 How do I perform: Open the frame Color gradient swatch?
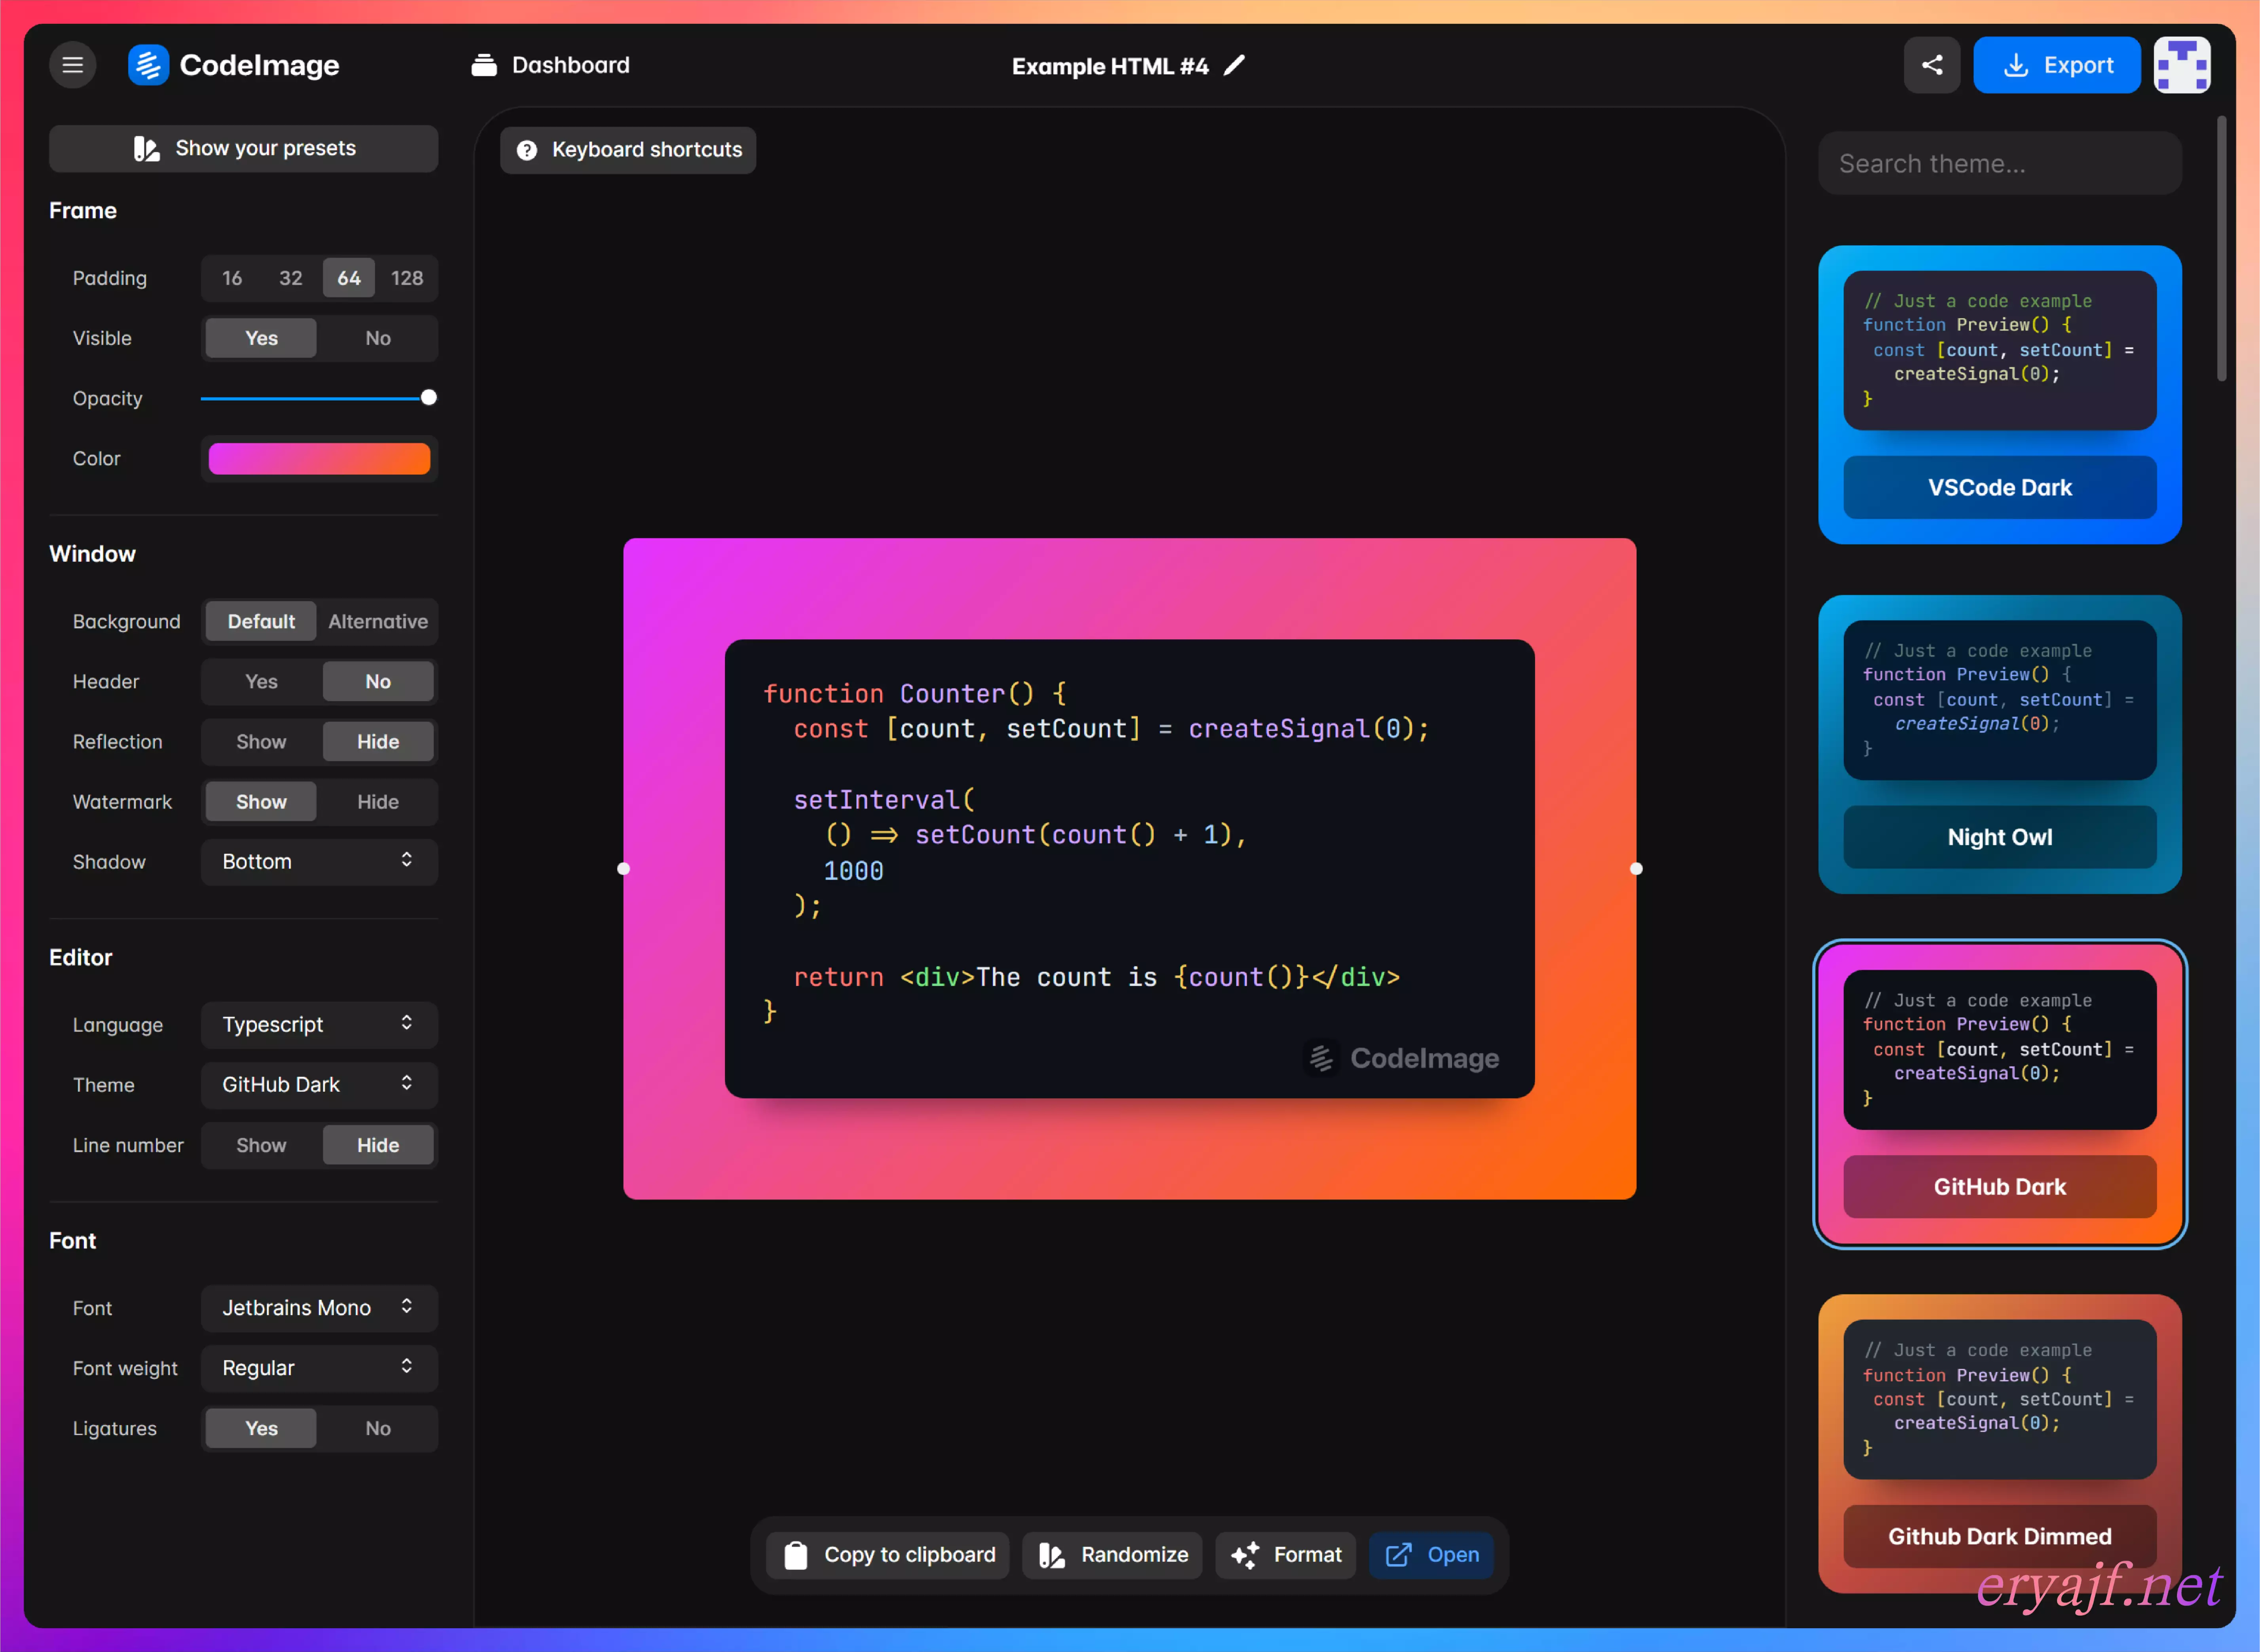click(x=319, y=459)
